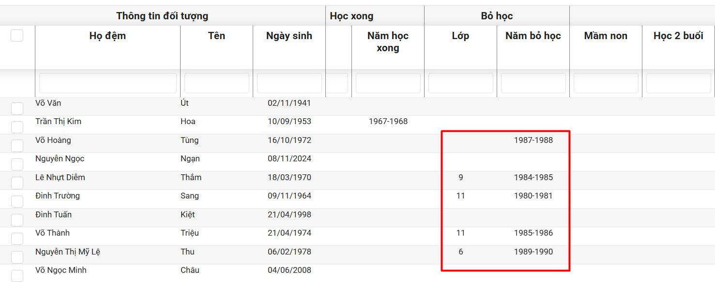Click the Năm học xong filter input
715x282 pixels.
click(x=388, y=83)
